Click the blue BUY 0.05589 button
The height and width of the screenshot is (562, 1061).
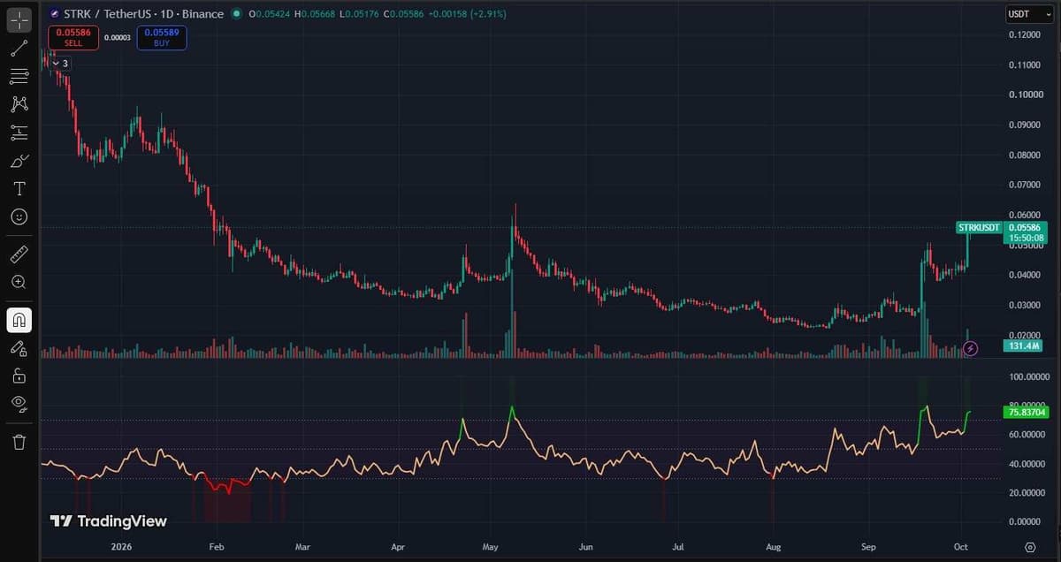161,38
